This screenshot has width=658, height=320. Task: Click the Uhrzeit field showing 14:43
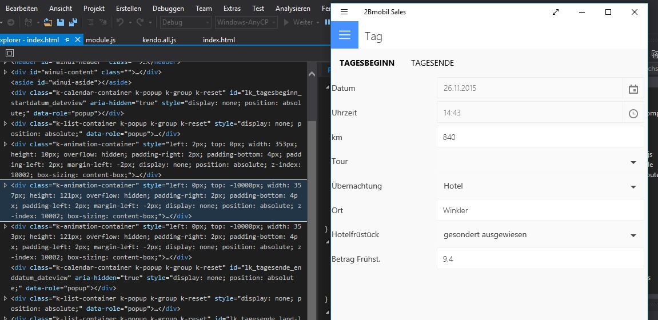click(530, 113)
